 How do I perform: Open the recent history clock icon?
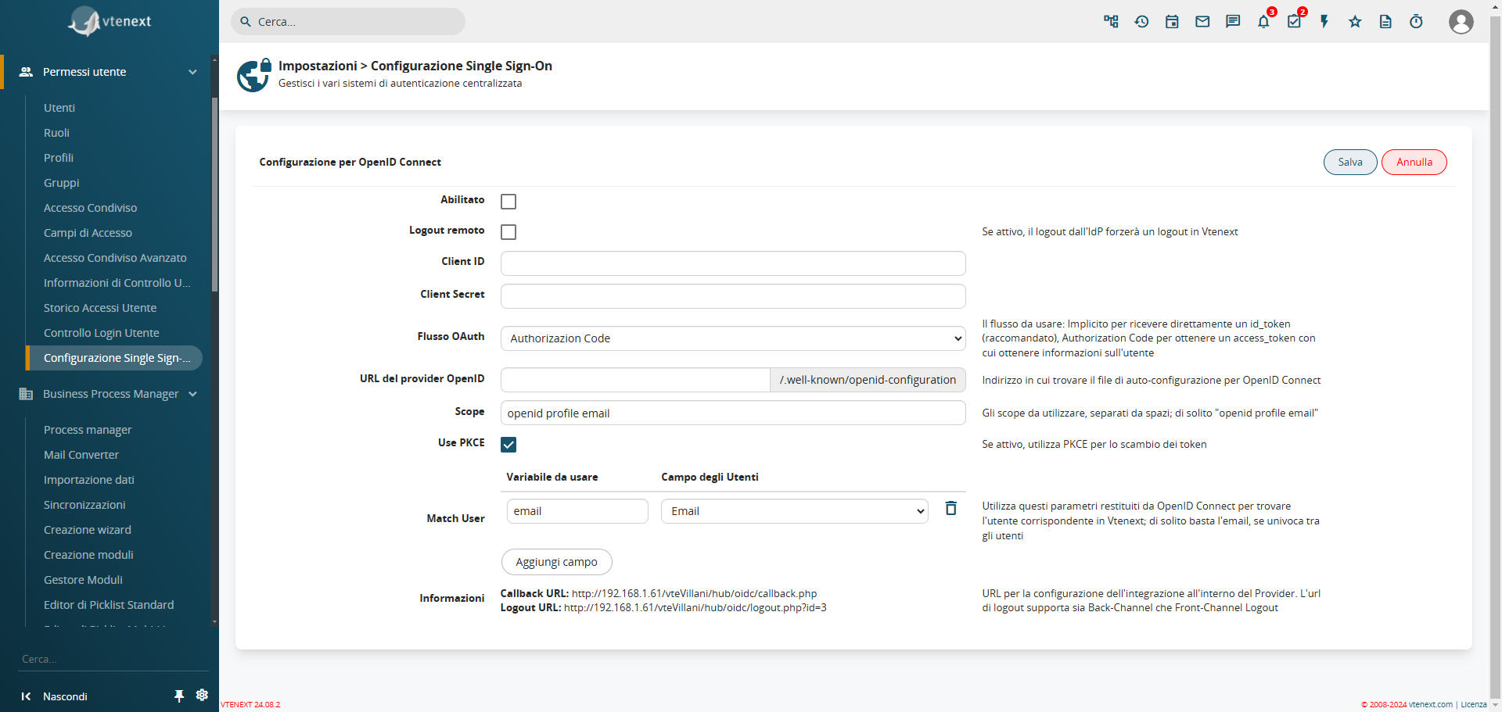(x=1141, y=22)
